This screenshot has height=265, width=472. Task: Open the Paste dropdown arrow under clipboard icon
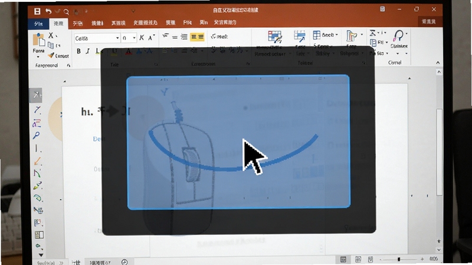pyautogui.click(x=38, y=57)
